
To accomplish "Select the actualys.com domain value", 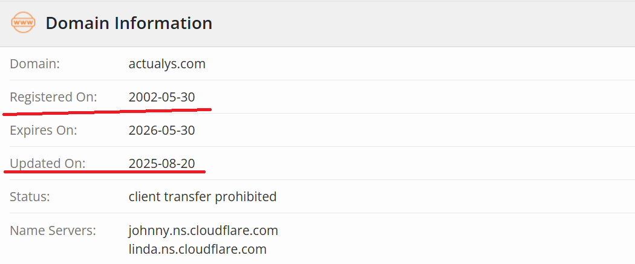I will pyautogui.click(x=167, y=63).
